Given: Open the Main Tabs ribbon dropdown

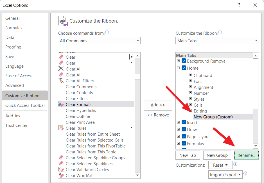Looking at the screenshot, I should (x=217, y=41).
